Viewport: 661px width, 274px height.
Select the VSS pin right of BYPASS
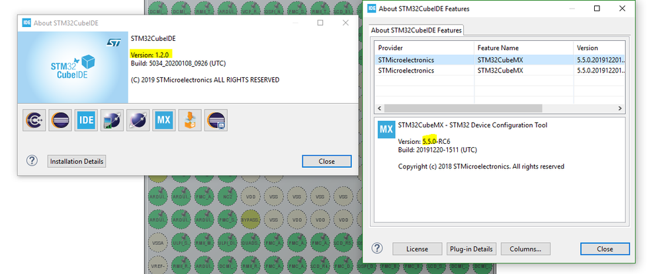pos(273,220)
